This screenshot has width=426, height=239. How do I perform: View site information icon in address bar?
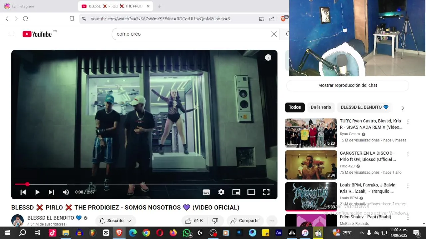[84, 19]
